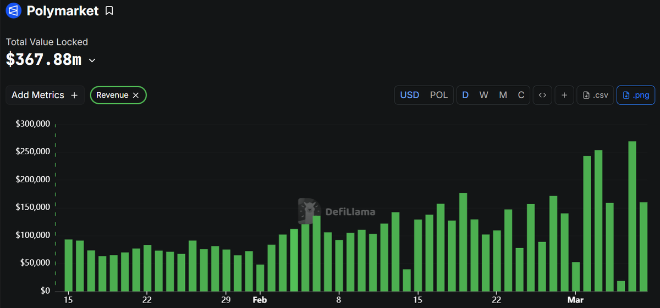660x308 pixels.
Task: Click the Polymarket title text
Action: tap(63, 10)
